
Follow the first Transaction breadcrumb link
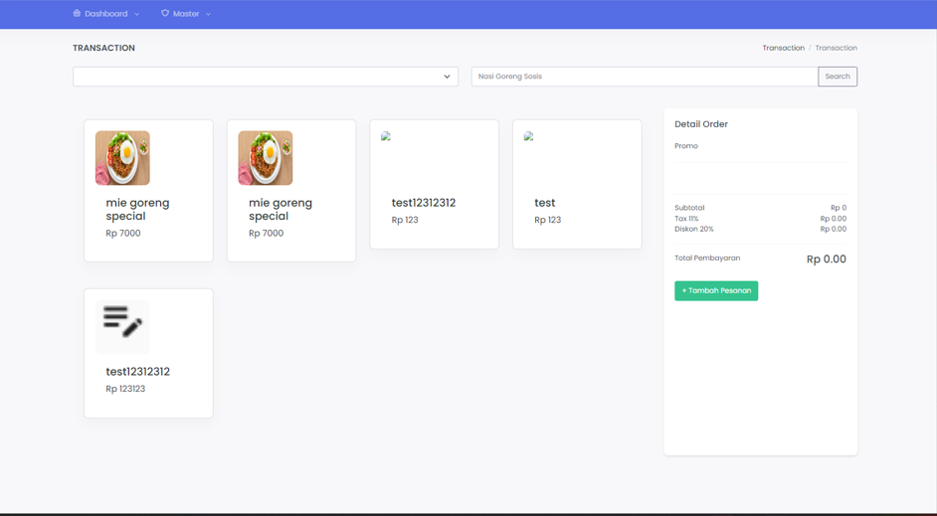783,48
